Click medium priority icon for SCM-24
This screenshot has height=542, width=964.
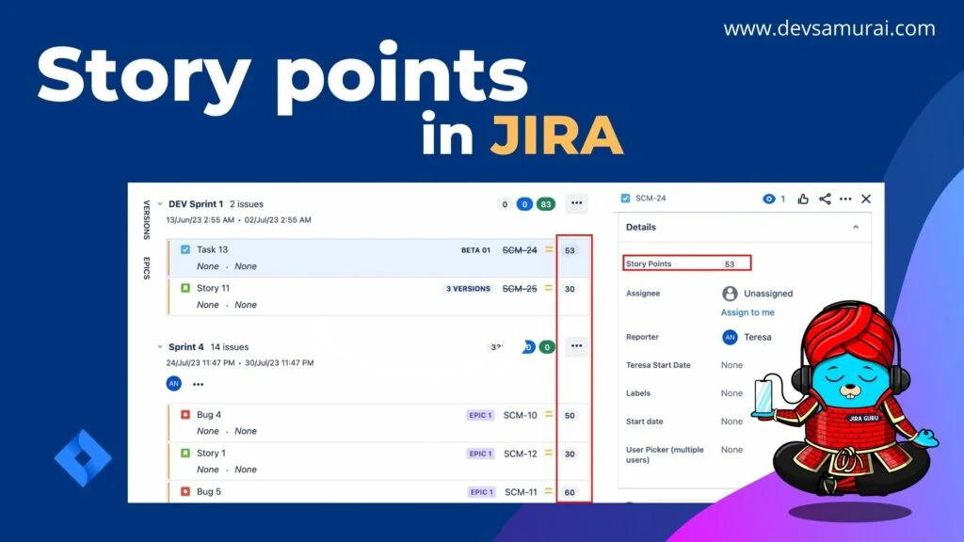[549, 249]
